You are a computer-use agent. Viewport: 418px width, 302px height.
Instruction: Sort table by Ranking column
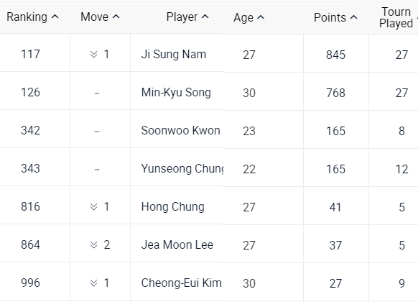click(32, 17)
